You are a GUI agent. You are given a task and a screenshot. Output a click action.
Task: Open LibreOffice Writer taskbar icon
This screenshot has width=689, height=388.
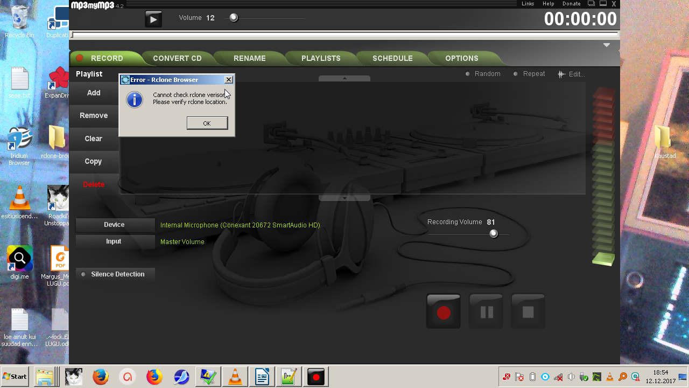(262, 377)
